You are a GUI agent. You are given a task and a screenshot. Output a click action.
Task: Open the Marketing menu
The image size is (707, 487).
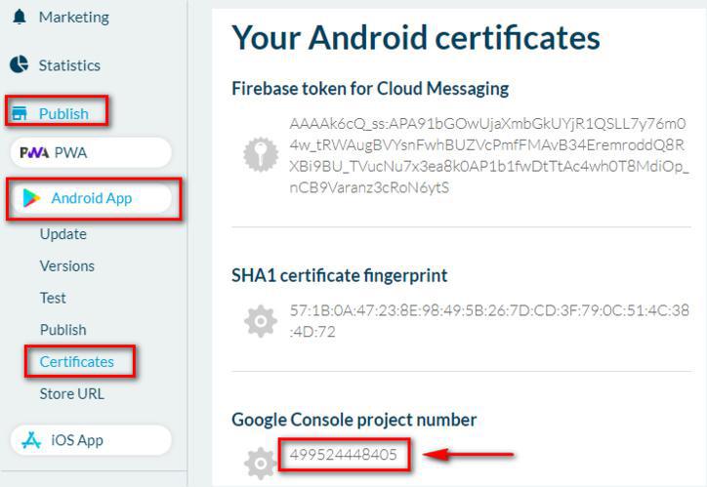point(73,17)
